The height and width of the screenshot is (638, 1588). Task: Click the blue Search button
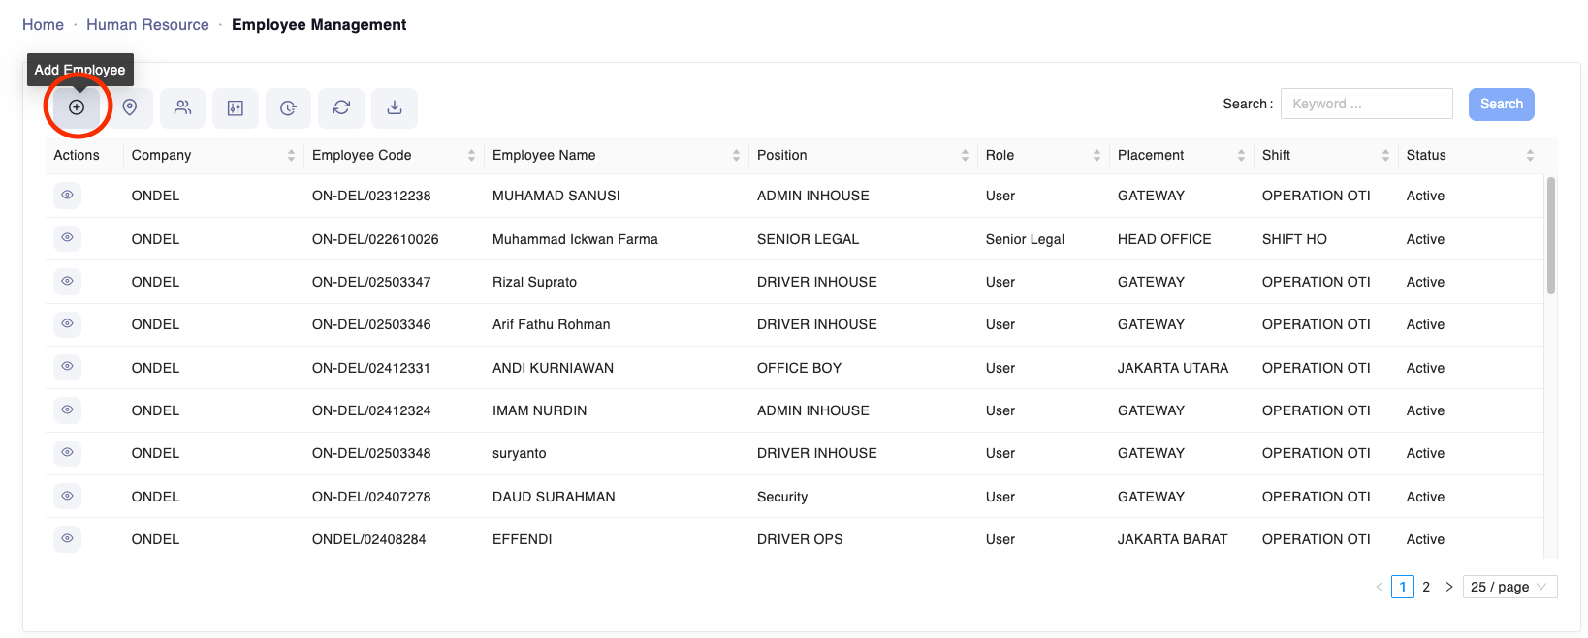click(x=1501, y=105)
